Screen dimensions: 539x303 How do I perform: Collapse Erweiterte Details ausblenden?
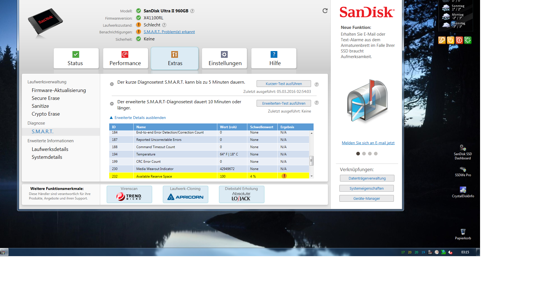coord(140,118)
